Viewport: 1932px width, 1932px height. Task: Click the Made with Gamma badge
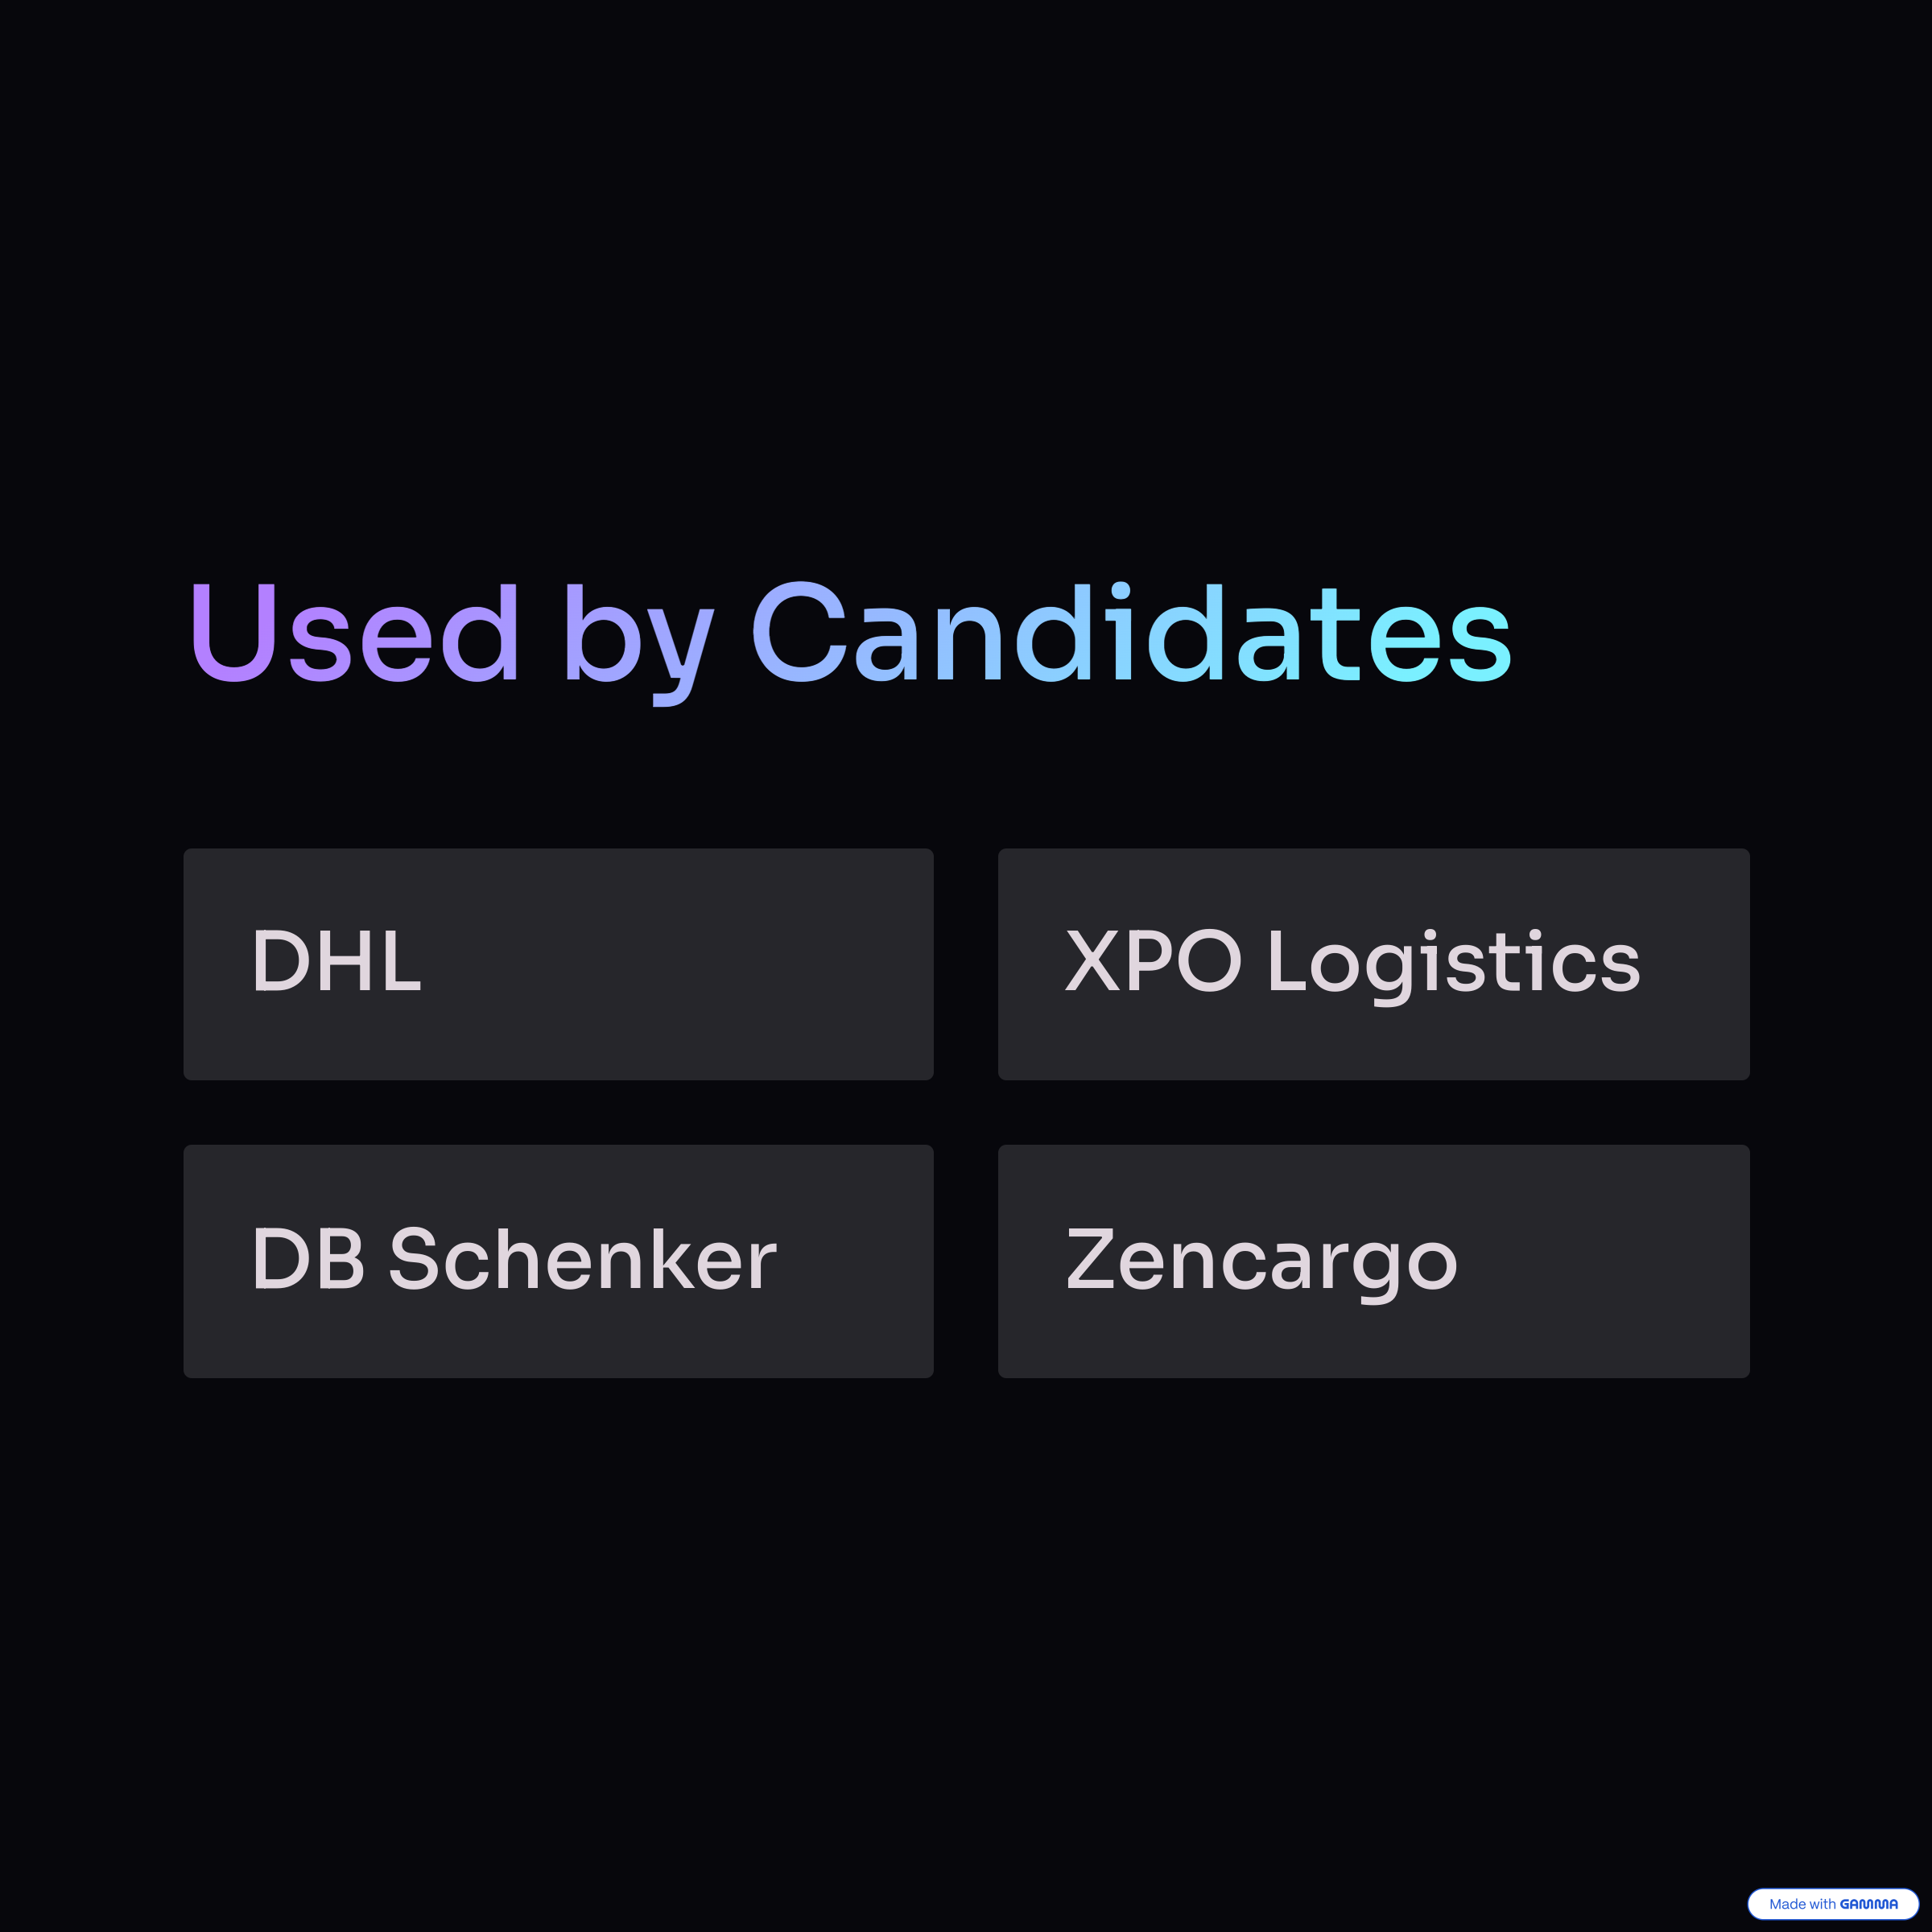pyautogui.click(x=1832, y=1903)
